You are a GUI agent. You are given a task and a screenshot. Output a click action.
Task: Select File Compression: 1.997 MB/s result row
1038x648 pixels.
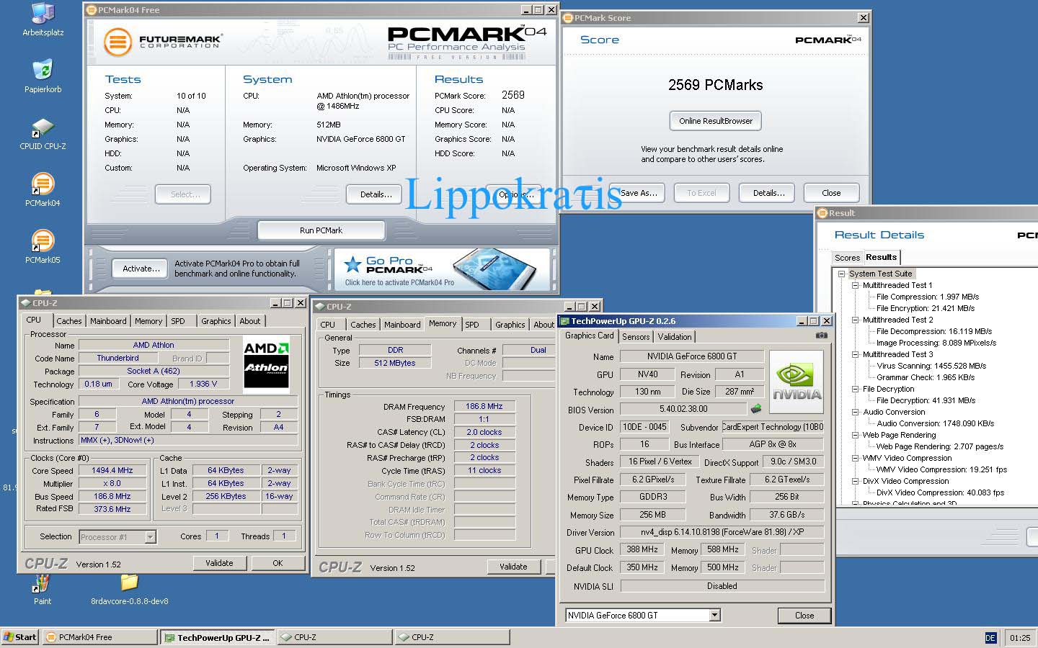[928, 297]
